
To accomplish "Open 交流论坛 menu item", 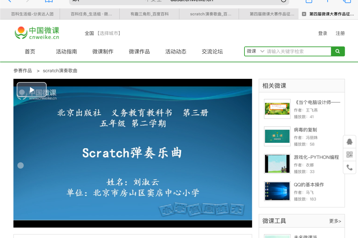I will tap(212, 51).
